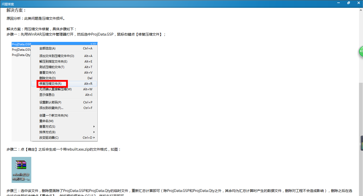This screenshot has height=196, width=363.
Task: Choose 删除文件(D) menu entry
Action: pyautogui.click(x=64, y=78)
